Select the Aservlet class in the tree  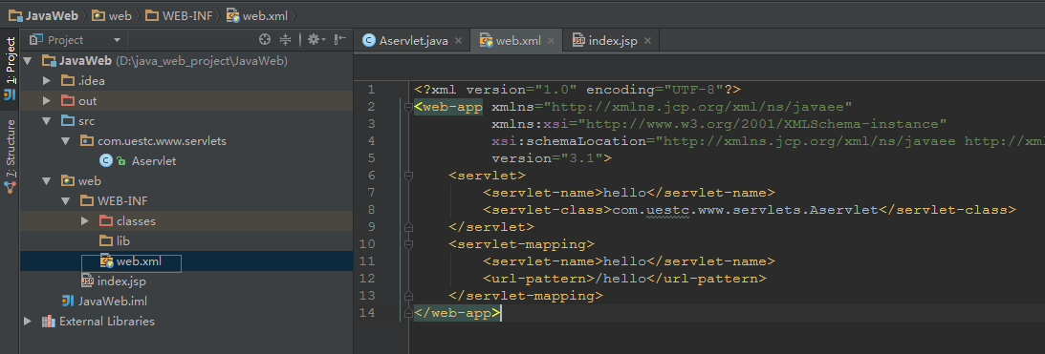click(x=185, y=161)
